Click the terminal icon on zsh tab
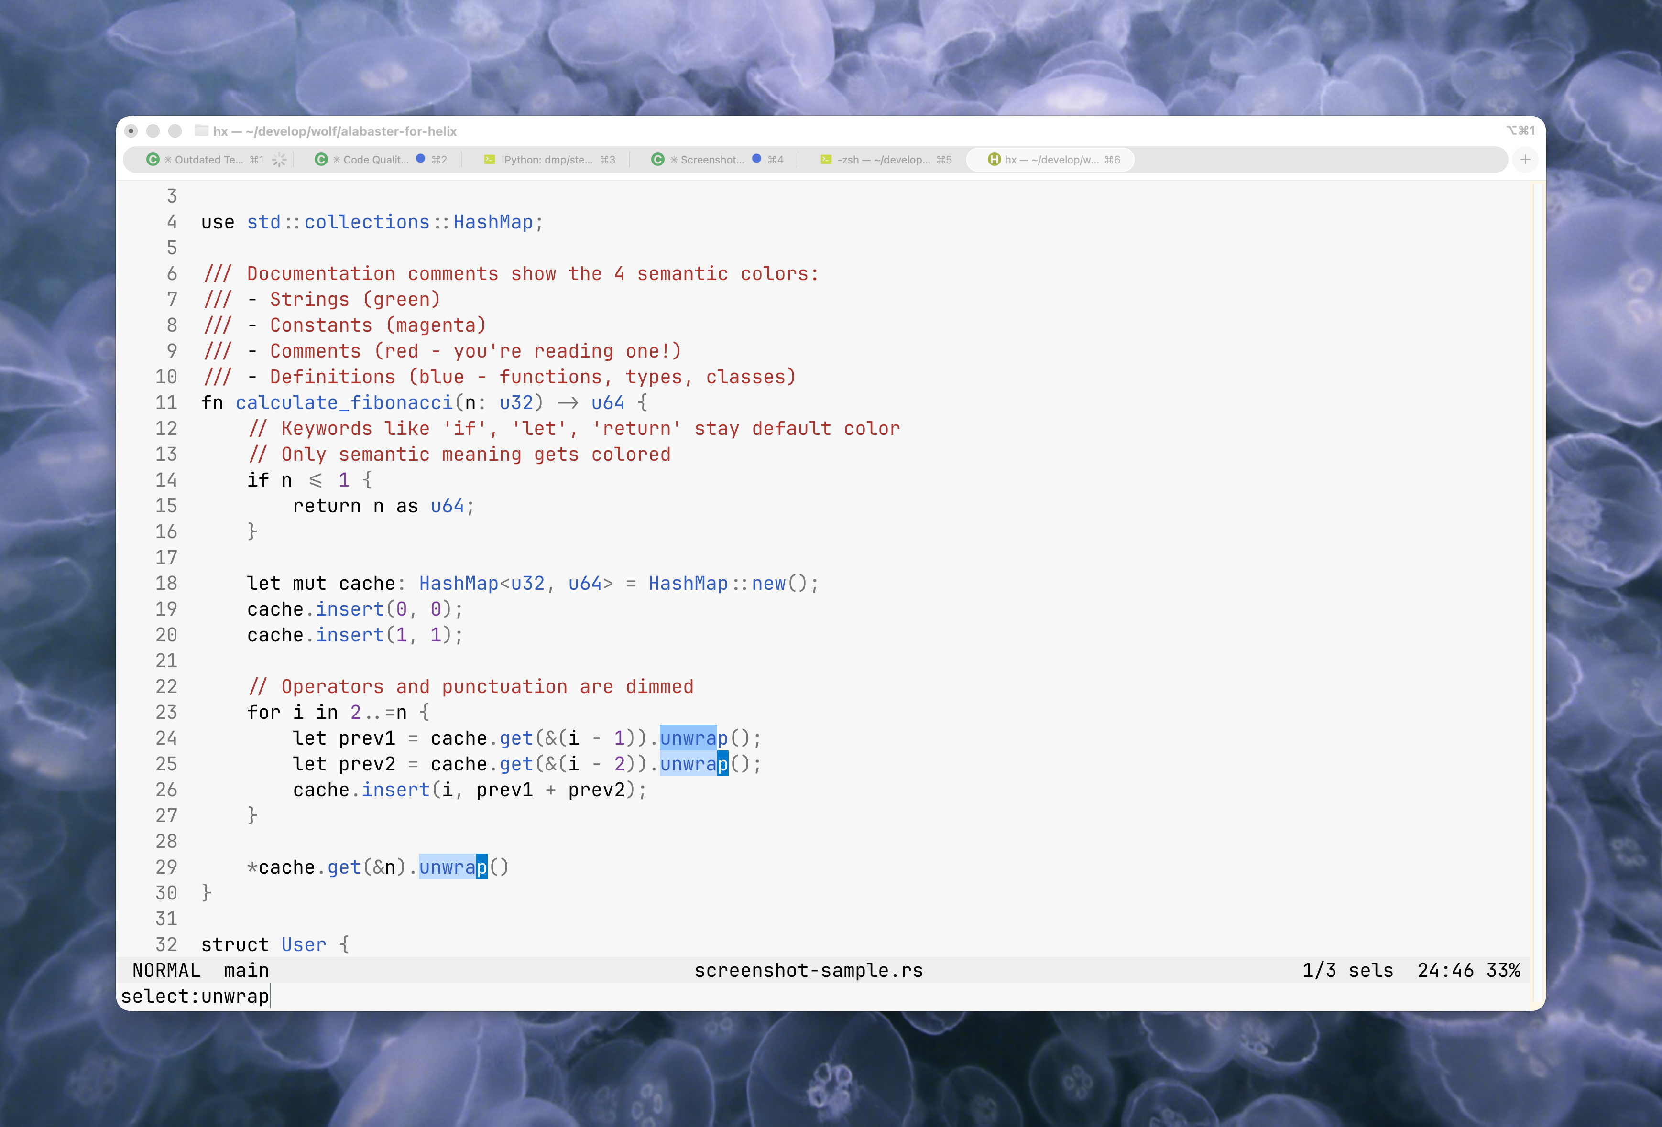1662x1127 pixels. tap(825, 159)
